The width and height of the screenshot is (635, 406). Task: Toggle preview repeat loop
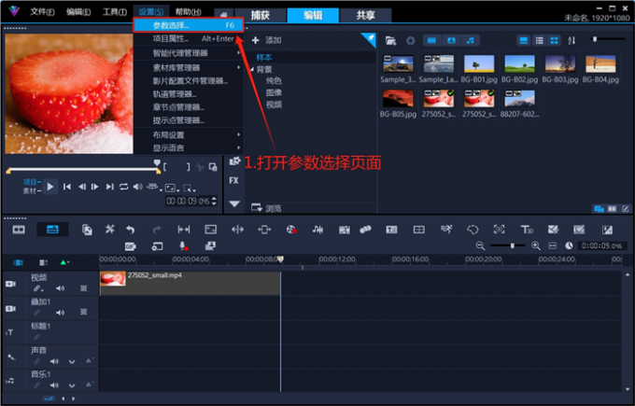[124, 187]
